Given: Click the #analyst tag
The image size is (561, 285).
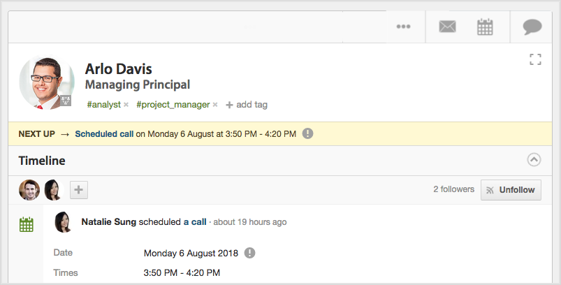Looking at the screenshot, I should tap(104, 105).
